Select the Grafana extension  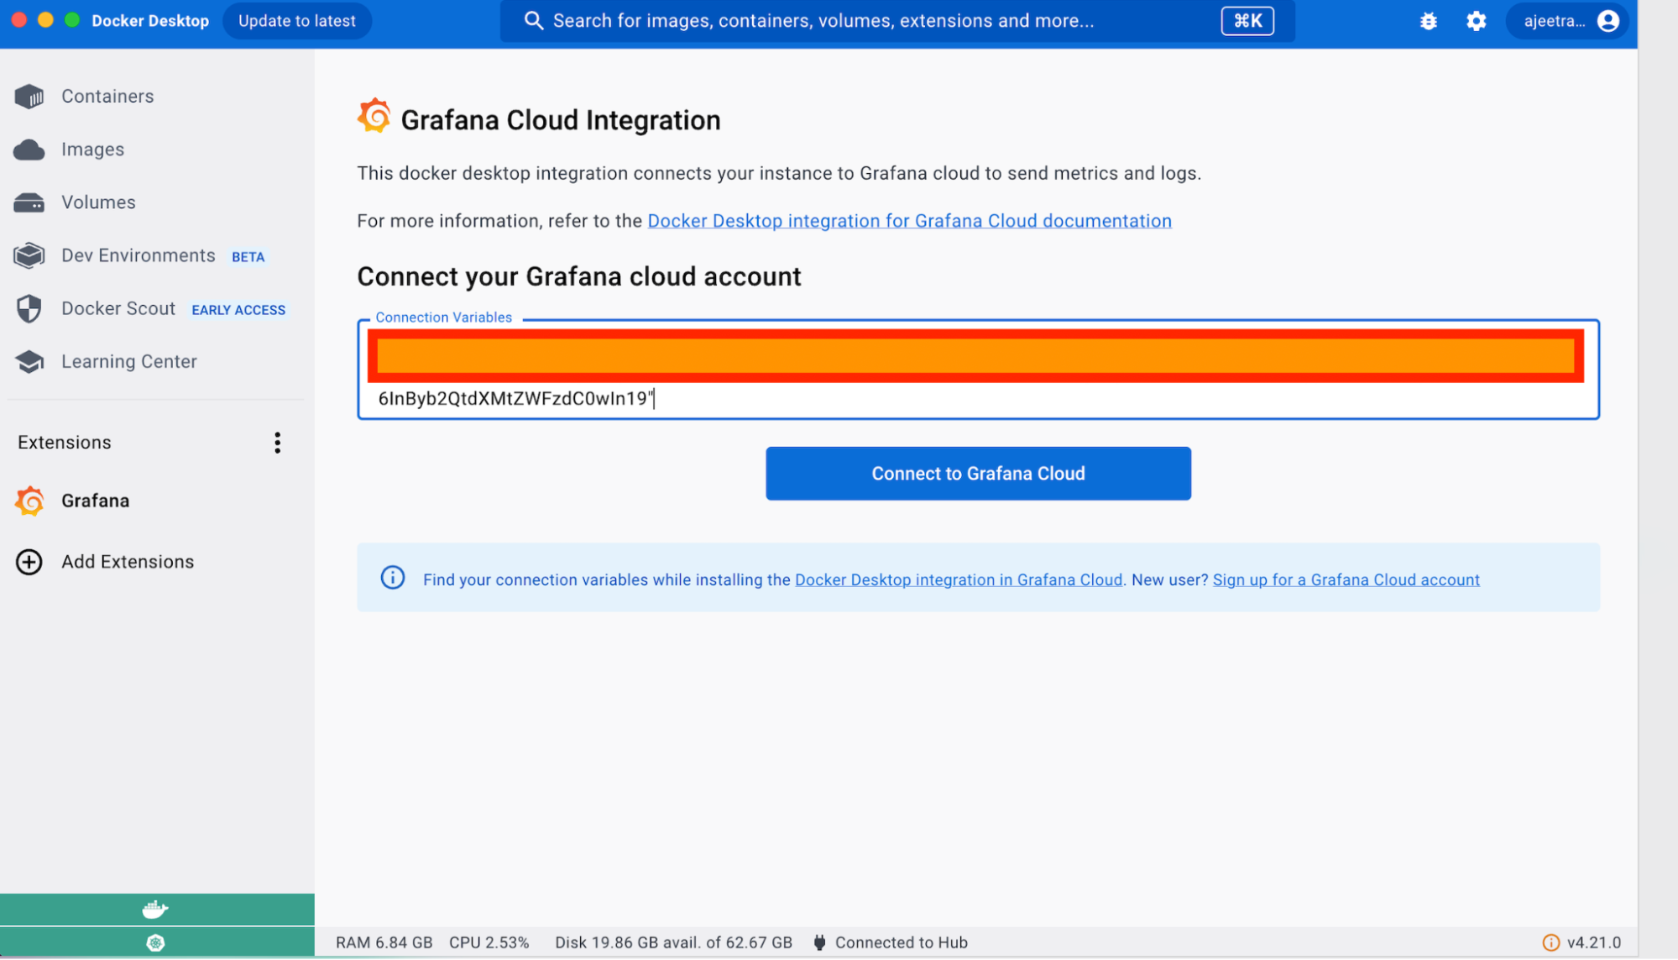(x=95, y=500)
